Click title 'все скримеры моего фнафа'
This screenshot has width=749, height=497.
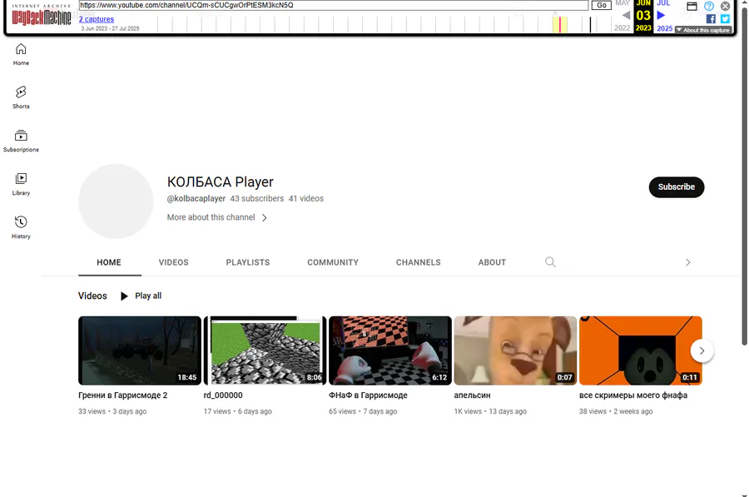(633, 395)
